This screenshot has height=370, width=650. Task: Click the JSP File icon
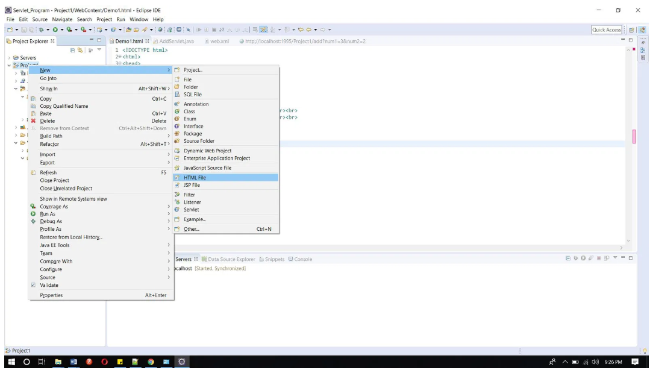coord(177,185)
